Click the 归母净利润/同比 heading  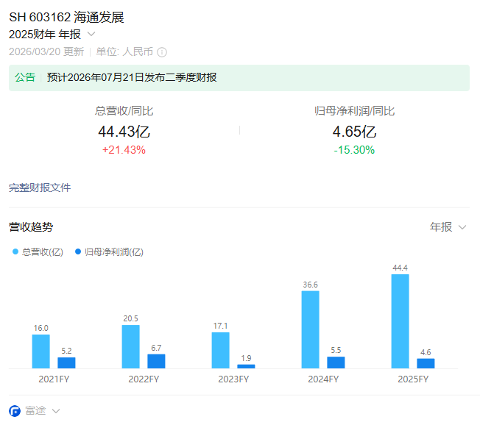pyautogui.click(x=354, y=111)
